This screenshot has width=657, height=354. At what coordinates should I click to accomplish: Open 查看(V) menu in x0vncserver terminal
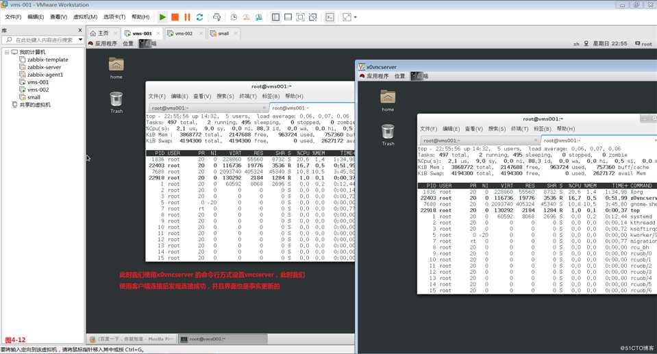474,129
